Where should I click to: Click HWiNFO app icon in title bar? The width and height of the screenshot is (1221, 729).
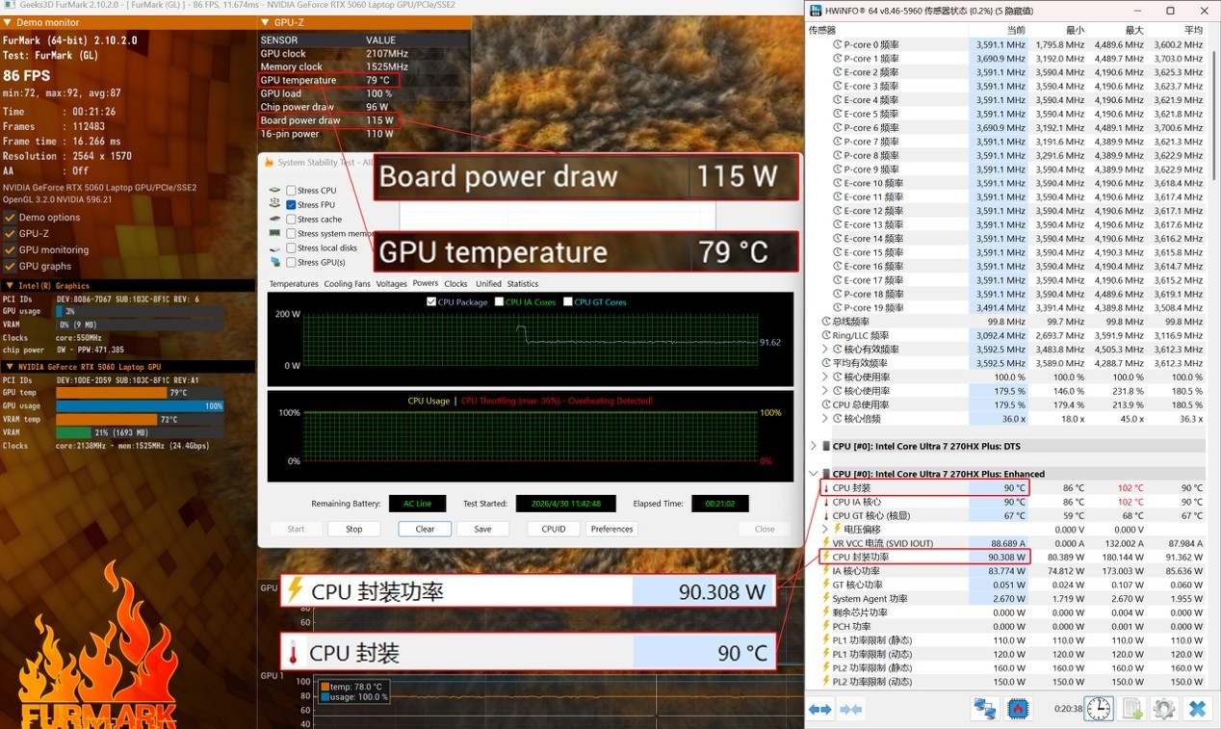pos(816,11)
